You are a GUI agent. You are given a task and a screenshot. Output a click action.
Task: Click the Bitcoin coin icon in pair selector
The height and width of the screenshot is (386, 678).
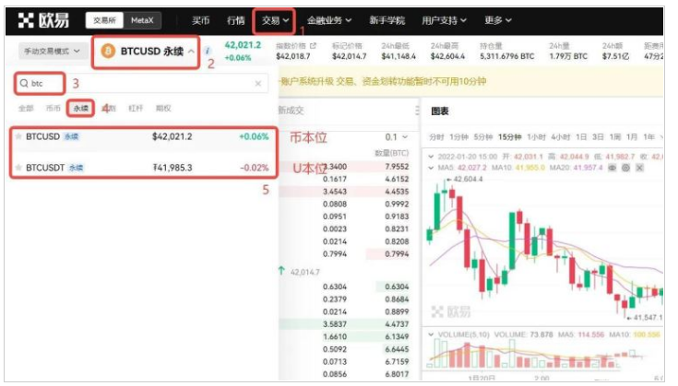(107, 52)
